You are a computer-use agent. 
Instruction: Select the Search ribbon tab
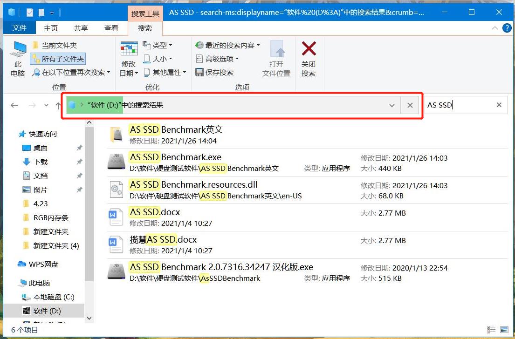coord(145,28)
